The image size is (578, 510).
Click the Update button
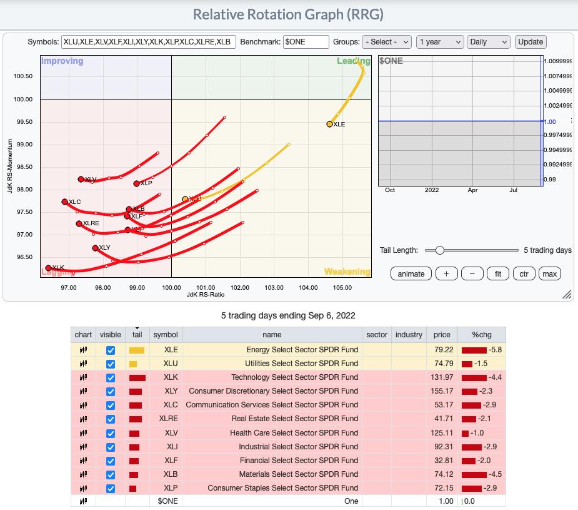(x=531, y=42)
